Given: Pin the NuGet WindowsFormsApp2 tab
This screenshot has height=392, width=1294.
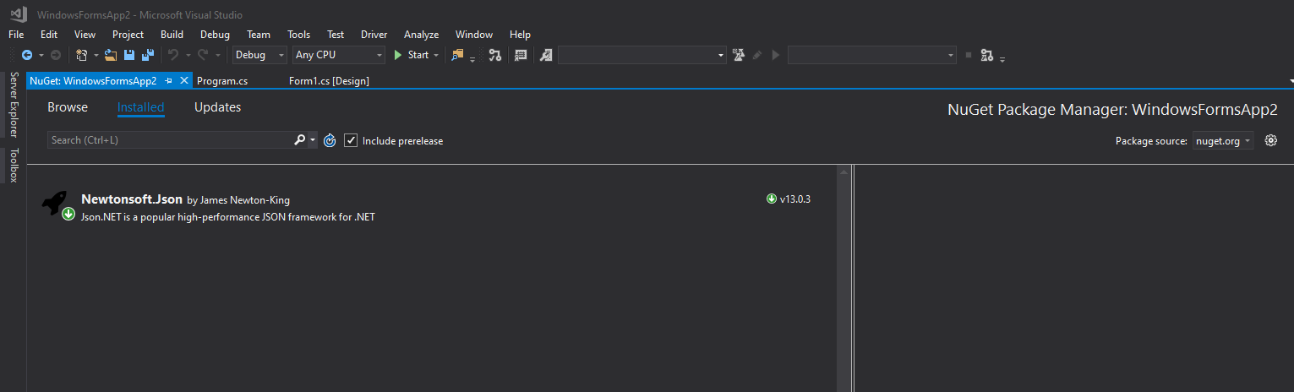Looking at the screenshot, I should (x=169, y=81).
